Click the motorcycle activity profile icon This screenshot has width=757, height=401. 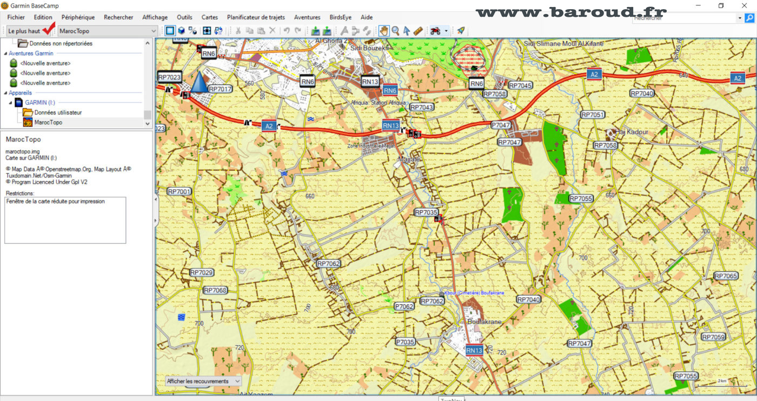point(435,31)
